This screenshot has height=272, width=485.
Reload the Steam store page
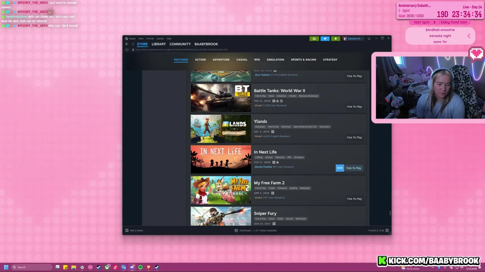pyautogui.click(x=127, y=49)
